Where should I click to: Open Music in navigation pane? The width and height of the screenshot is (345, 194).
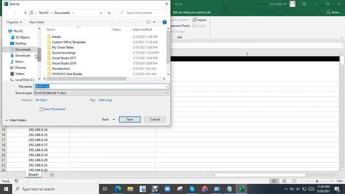19,61
